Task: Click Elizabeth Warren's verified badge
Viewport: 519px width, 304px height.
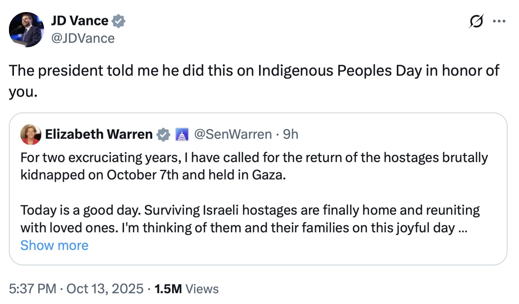Action: (x=163, y=135)
